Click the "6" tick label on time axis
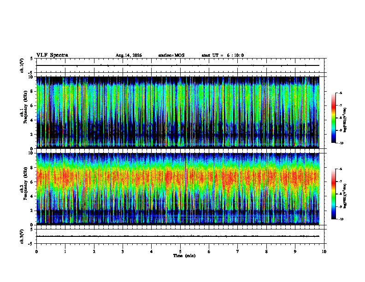This screenshot has height=282, width=365. tap(209, 252)
